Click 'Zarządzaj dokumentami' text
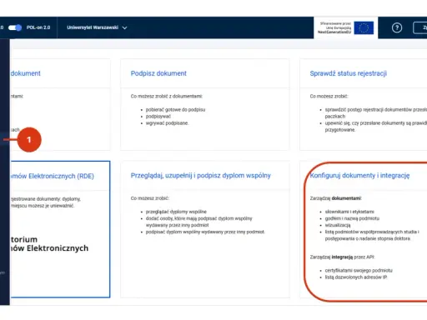This screenshot has width=427, height=320. pos(335,198)
